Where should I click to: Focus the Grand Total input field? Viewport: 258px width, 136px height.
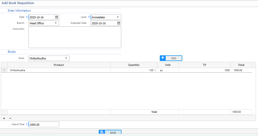(44, 125)
